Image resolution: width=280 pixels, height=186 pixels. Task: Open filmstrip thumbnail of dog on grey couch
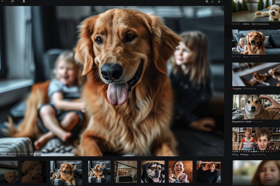pos(99,171)
